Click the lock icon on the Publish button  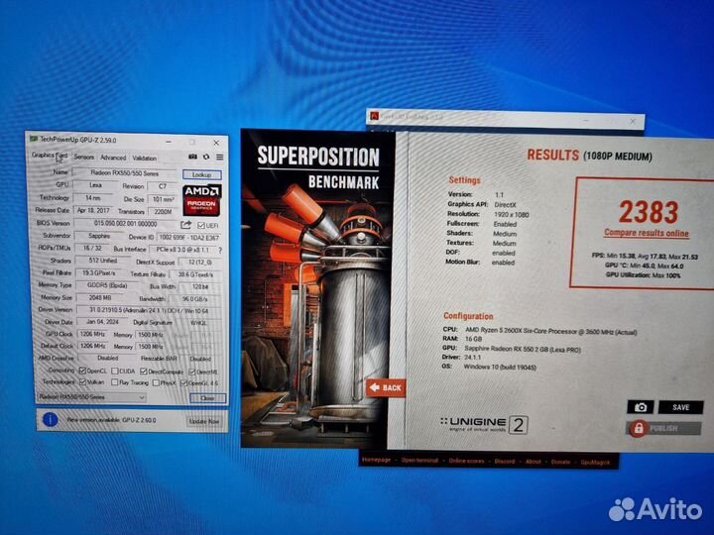point(639,428)
